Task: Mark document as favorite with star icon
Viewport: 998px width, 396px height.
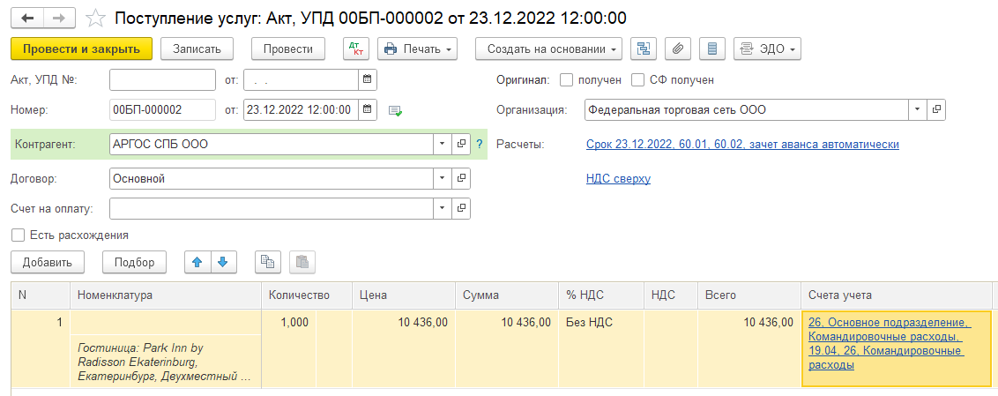Action: click(95, 18)
